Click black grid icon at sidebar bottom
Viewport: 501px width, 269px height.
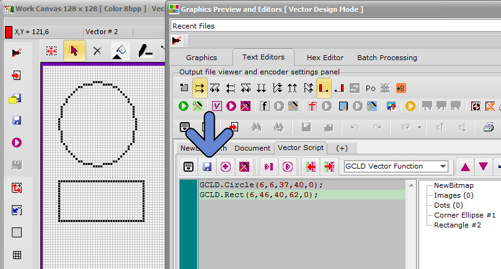tap(17, 255)
